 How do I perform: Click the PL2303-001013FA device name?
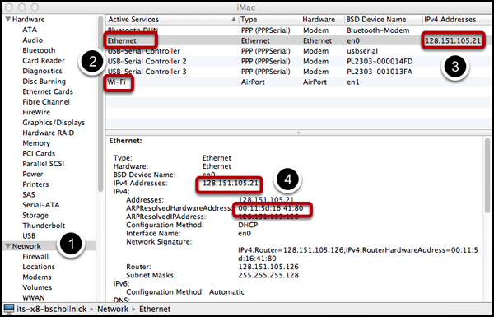(380, 72)
